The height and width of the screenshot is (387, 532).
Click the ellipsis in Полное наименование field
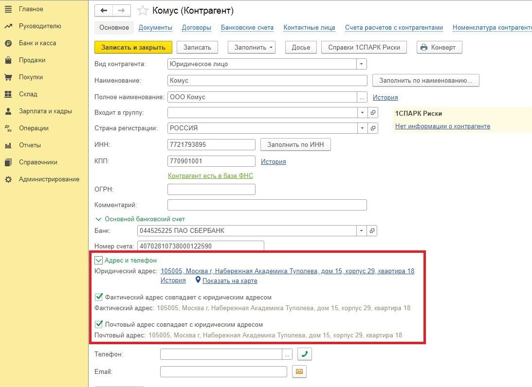(x=362, y=97)
